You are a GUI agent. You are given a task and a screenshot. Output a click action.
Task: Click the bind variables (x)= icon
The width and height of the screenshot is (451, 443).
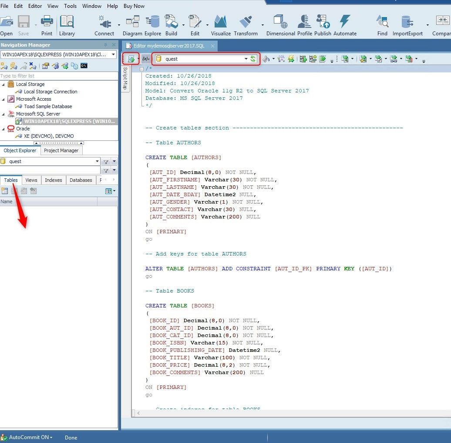pos(146,59)
